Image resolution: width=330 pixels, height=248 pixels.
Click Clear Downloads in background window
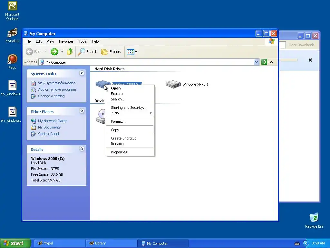tap(301, 45)
